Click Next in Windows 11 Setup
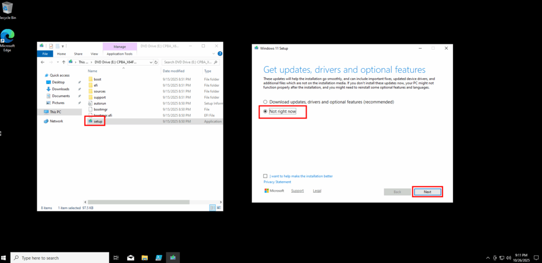Image resolution: width=542 pixels, height=263 pixels. pos(427,192)
